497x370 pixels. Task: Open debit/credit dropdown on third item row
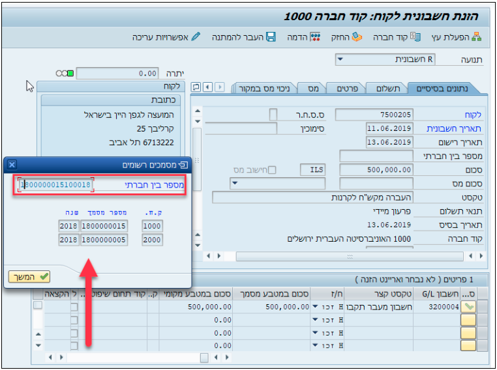point(315,333)
